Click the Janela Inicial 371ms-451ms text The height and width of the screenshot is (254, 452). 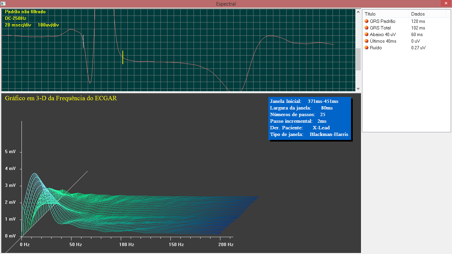(304, 101)
